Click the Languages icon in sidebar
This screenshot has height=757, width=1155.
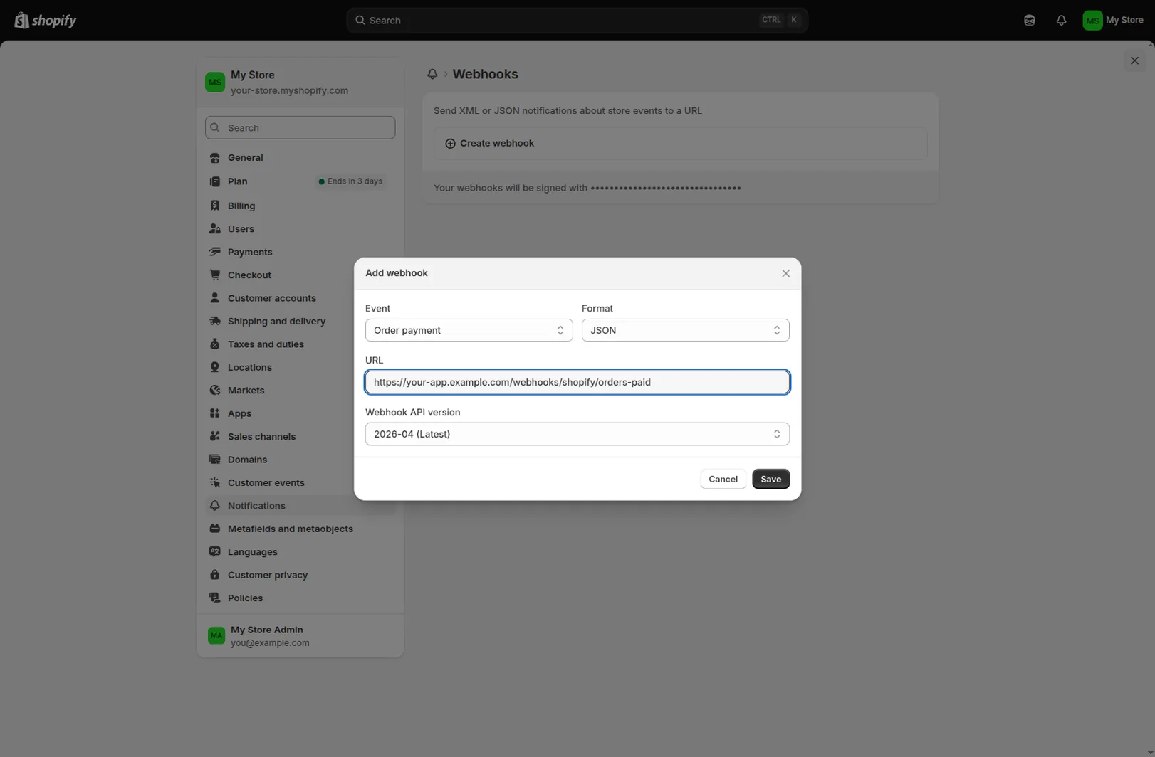[214, 552]
